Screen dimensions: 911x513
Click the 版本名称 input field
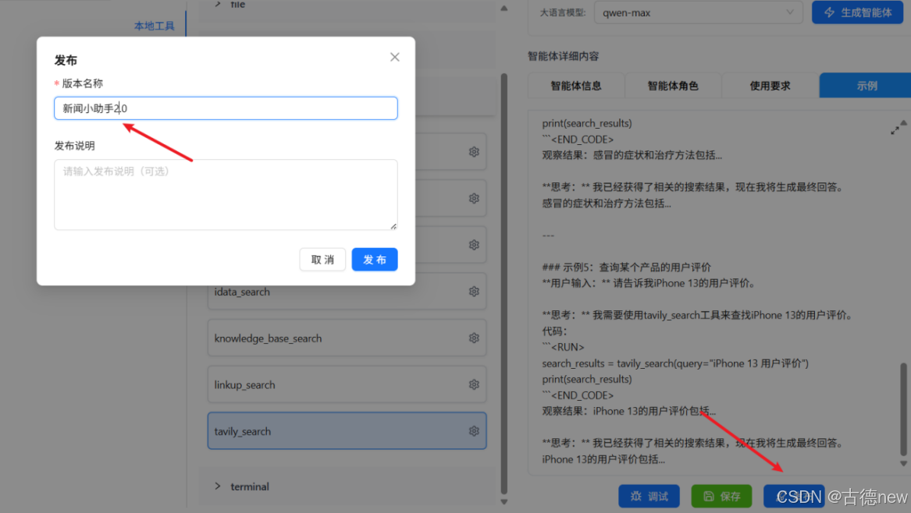click(226, 108)
